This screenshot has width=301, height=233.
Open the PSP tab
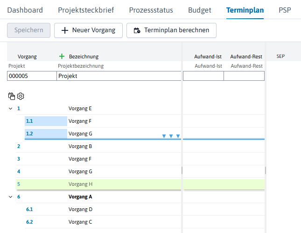tap(285, 10)
